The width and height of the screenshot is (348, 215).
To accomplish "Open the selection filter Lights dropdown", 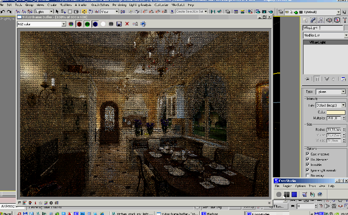I will 44,12.
